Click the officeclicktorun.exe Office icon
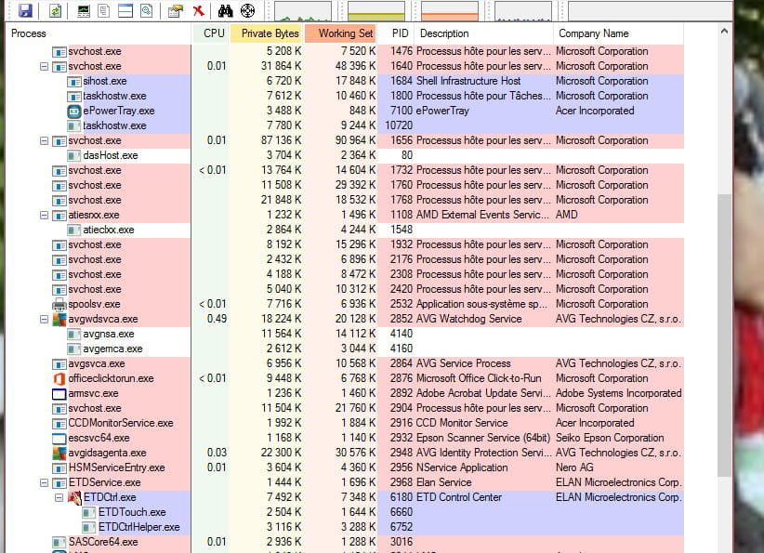Screen dimensions: 764x553 (59, 379)
